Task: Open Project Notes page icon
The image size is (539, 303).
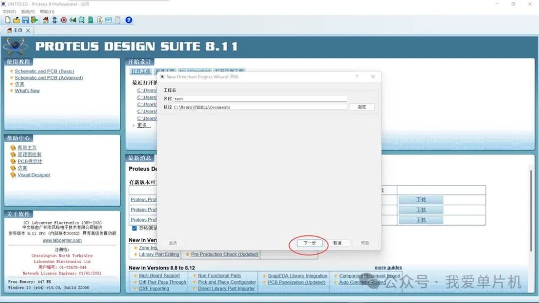Action: pos(118,20)
